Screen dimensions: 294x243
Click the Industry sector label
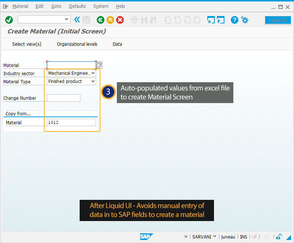click(19, 74)
